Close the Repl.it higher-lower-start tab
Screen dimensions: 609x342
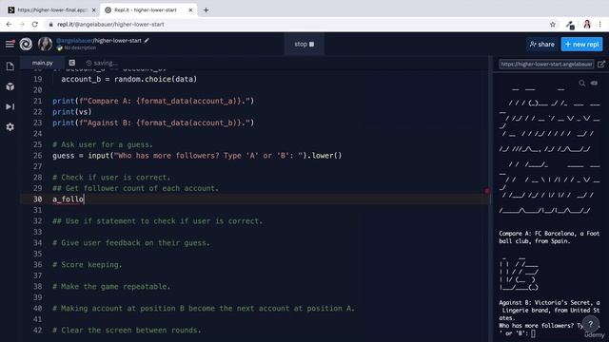click(190, 10)
